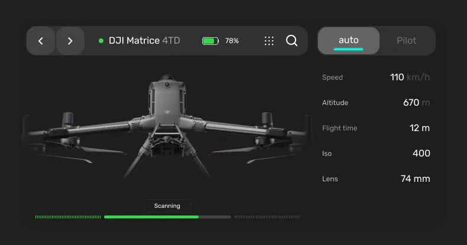Image resolution: width=467 pixels, height=245 pixels.
Task: Click the Lens label
Action: (330, 179)
